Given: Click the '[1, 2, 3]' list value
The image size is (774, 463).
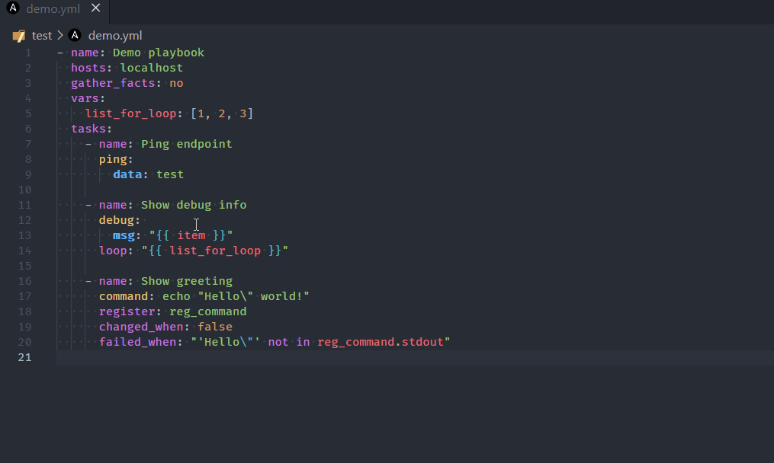Looking at the screenshot, I should tap(222, 114).
